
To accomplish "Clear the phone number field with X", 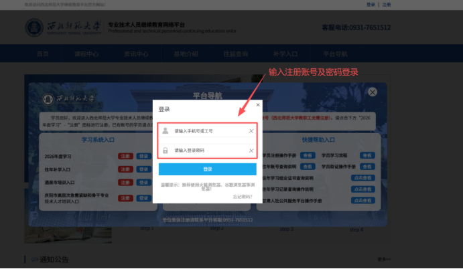I will tap(251, 131).
